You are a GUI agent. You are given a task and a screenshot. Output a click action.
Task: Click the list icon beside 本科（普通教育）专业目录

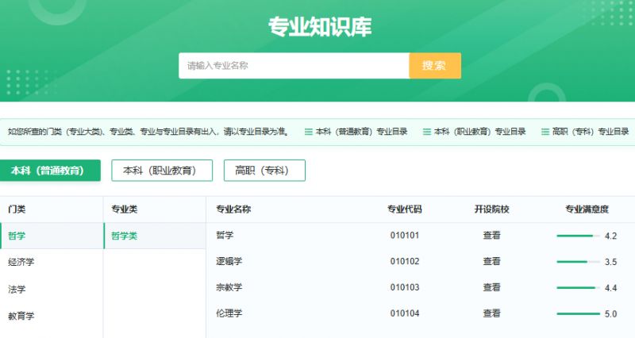coord(309,132)
